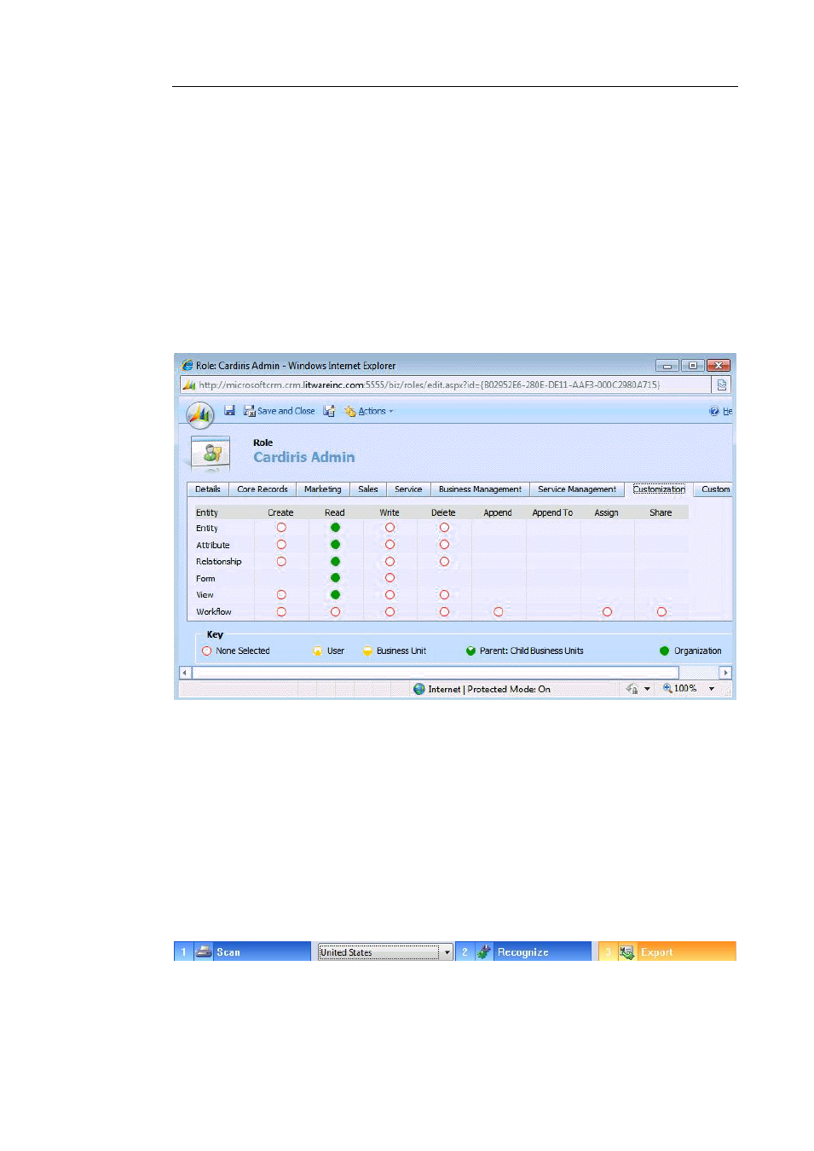Screen dimensions: 814x1151
Task: Switch to the Marketing tab
Action: [x=323, y=489]
